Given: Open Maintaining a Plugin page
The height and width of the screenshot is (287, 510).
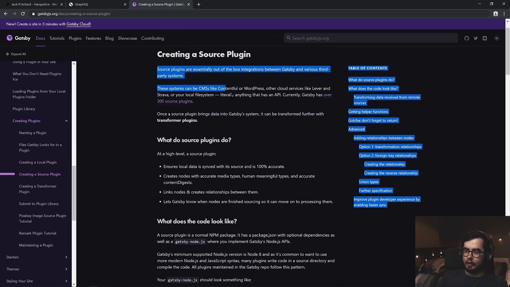Looking at the screenshot, I should [36, 245].
